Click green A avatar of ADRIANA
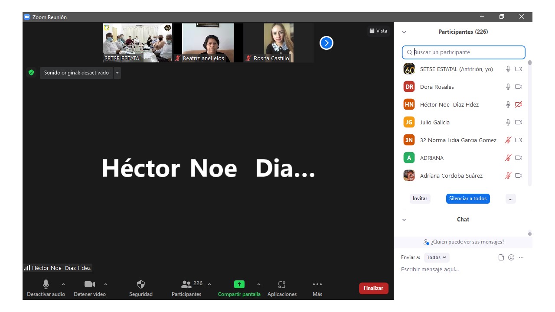Image resolution: width=555 pixels, height=312 pixels. click(x=409, y=158)
